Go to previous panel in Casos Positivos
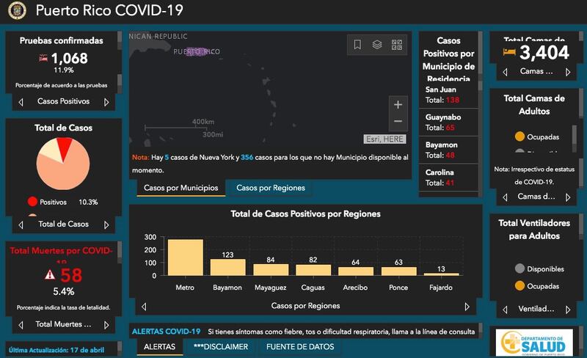 pyautogui.click(x=21, y=102)
